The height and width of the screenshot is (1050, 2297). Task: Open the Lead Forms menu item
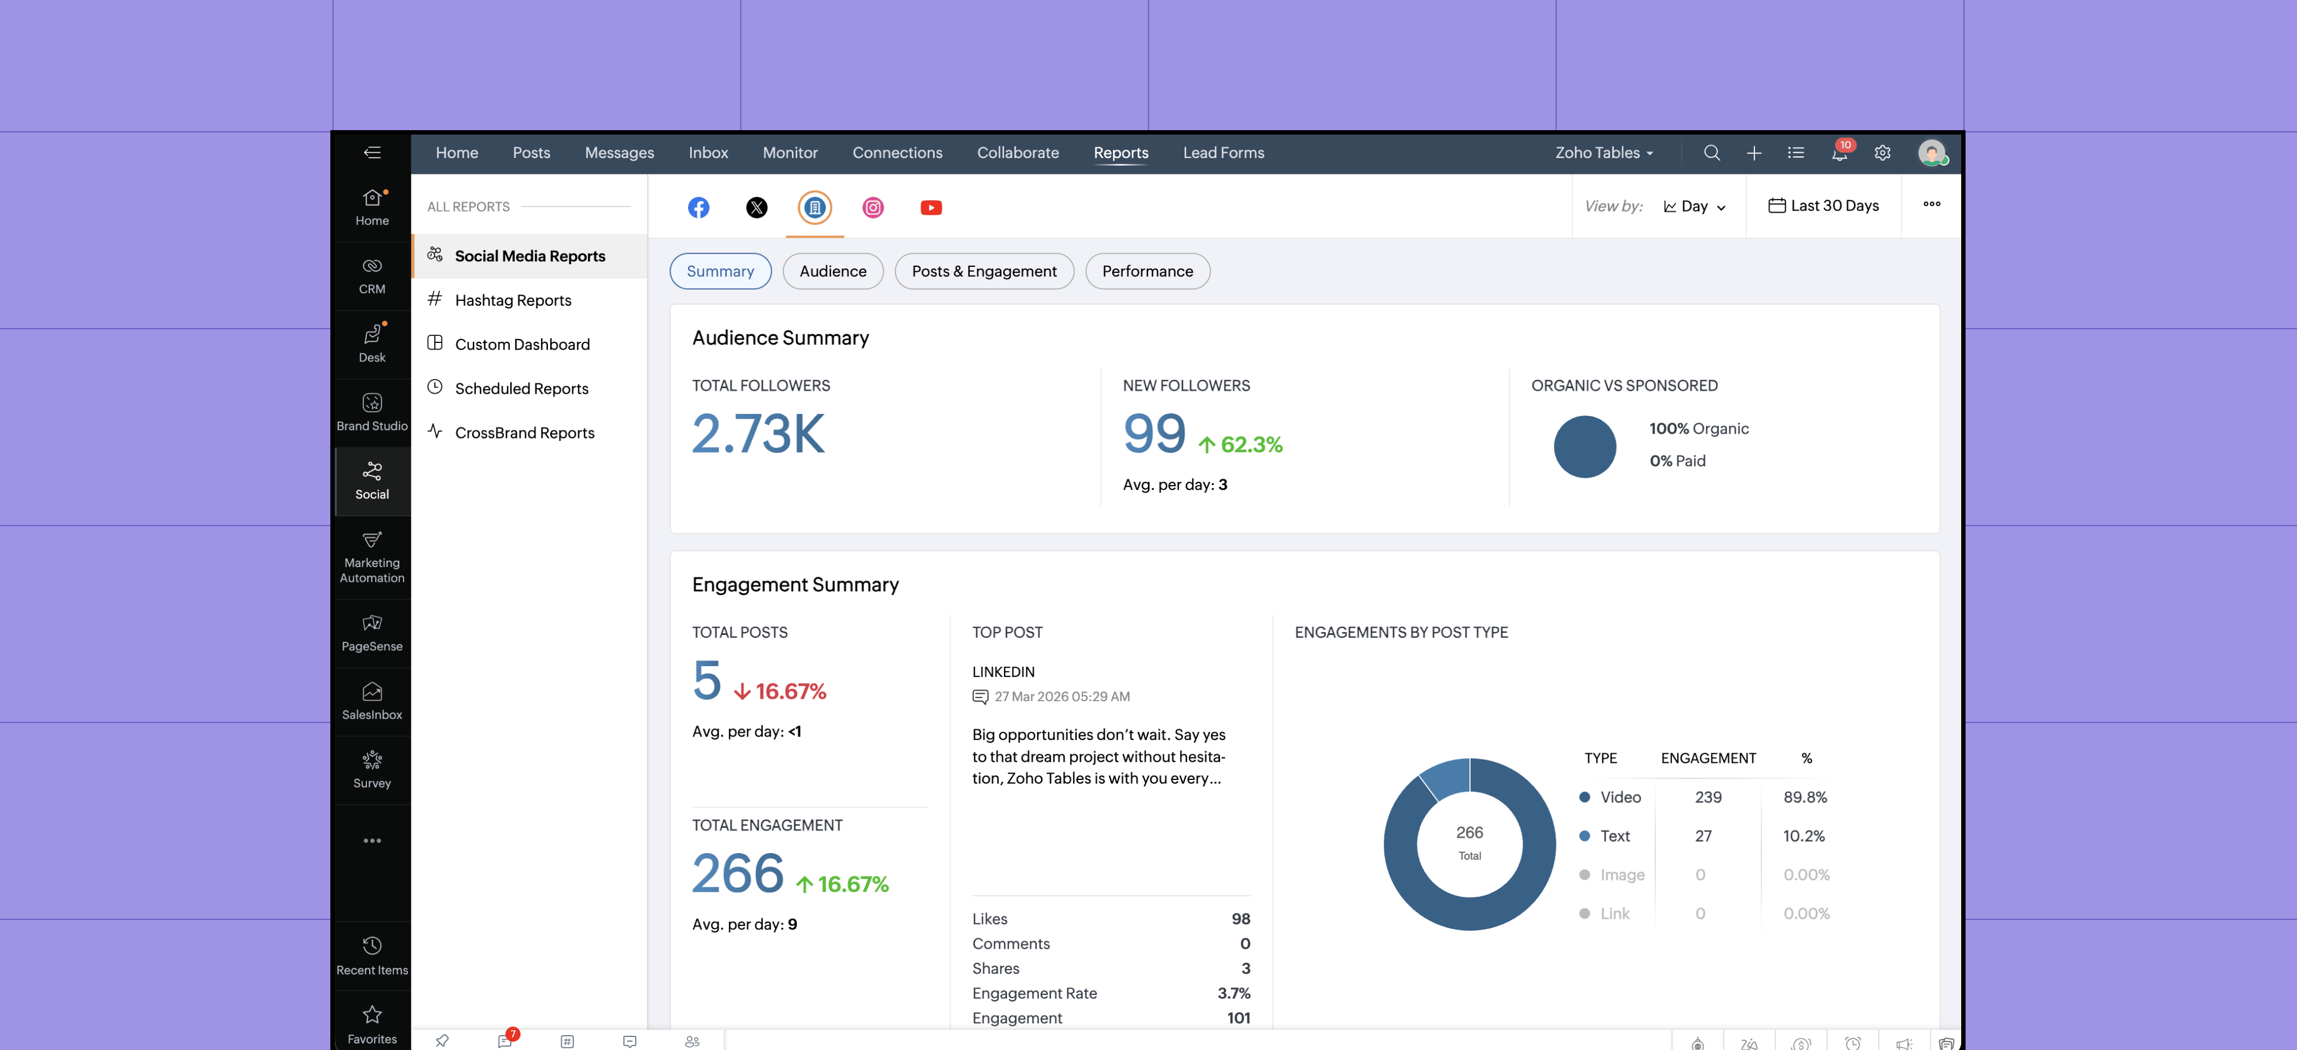point(1223,153)
